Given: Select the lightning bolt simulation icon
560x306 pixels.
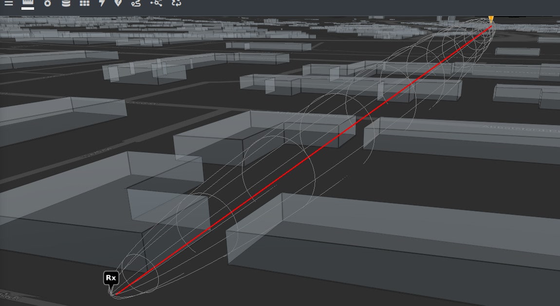Looking at the screenshot, I should pos(102,4).
